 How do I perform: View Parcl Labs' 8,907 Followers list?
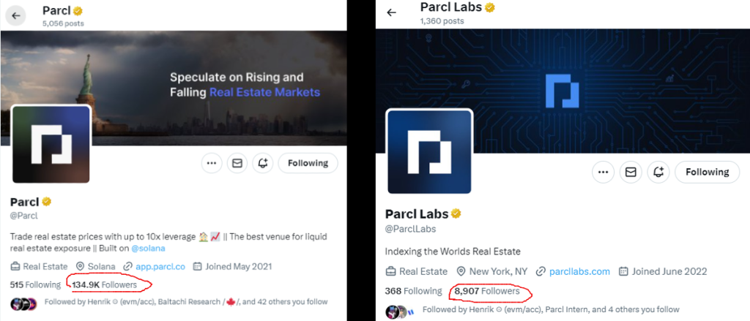[487, 291]
